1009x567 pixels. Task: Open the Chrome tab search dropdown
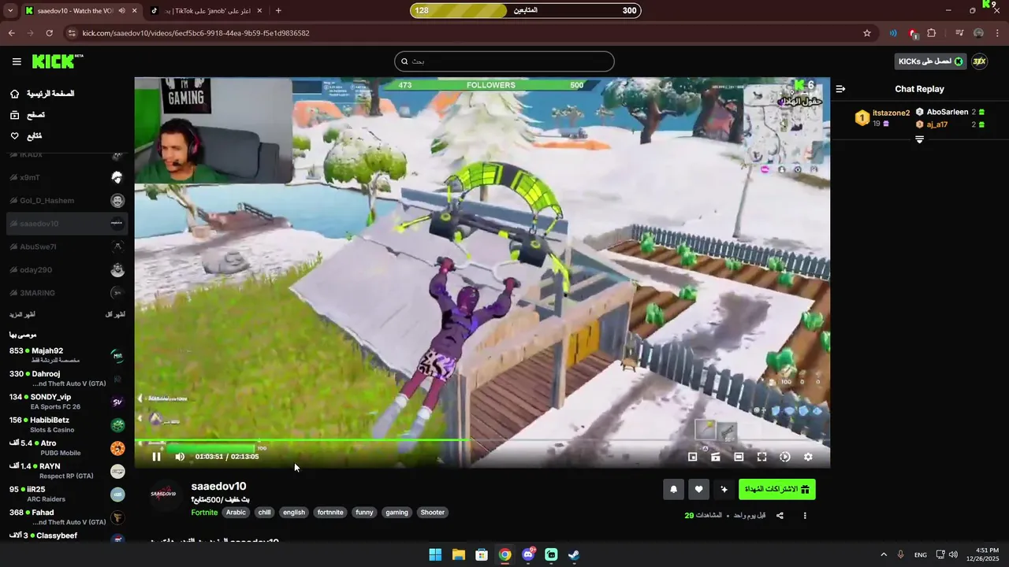tap(10, 10)
